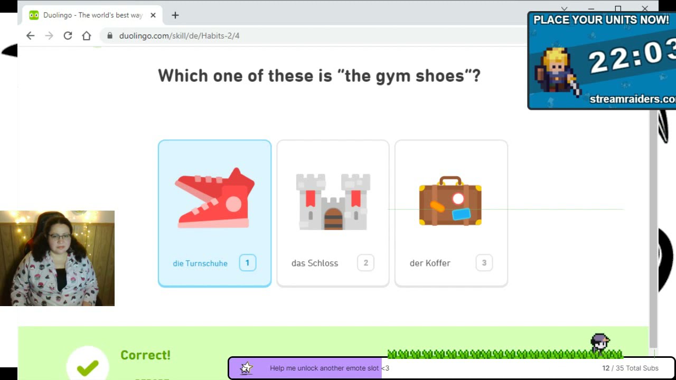This screenshot has width=676, height=380.
Task: Click the browser forward arrow
Action: (49, 35)
